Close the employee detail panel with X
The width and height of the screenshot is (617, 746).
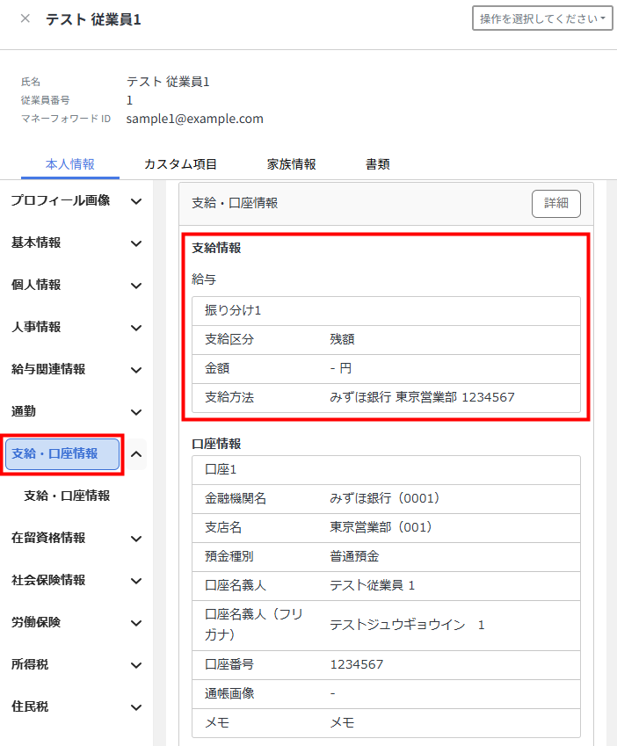[25, 18]
